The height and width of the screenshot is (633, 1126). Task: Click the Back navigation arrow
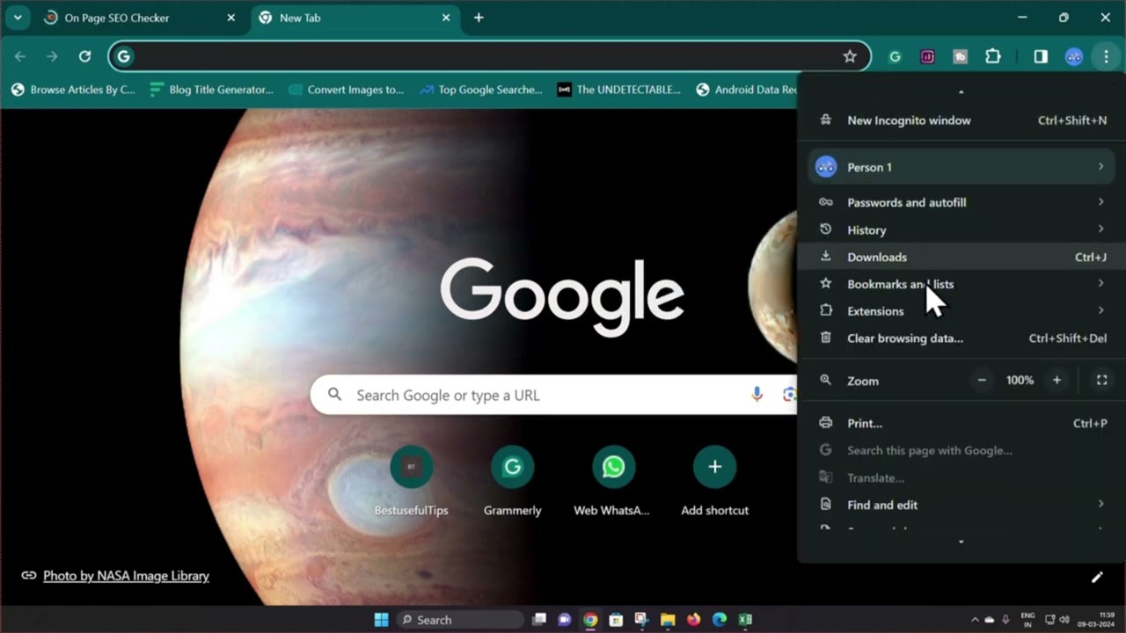click(x=20, y=56)
